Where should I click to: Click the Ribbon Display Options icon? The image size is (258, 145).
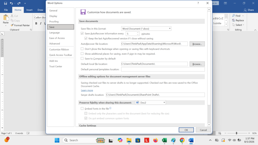click(225, 3)
